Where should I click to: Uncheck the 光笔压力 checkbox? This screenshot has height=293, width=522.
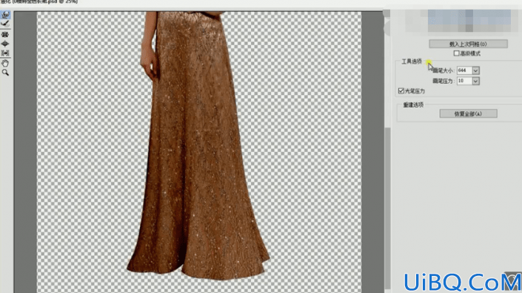[x=401, y=90]
